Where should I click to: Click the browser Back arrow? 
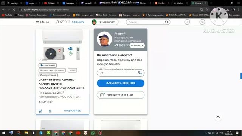click(x=3, y=9)
